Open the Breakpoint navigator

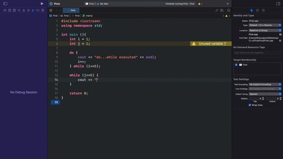pyautogui.click(x=38, y=11)
